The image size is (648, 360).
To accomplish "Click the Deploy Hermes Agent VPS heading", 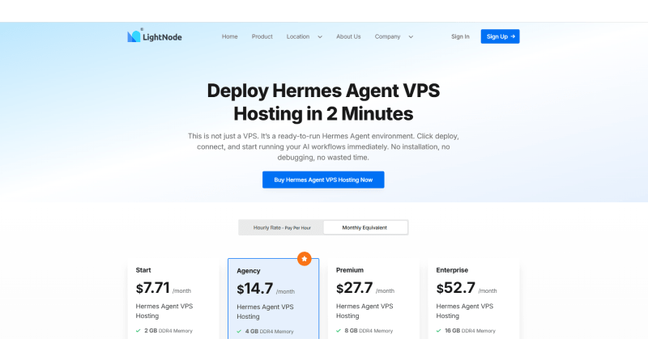I will tap(323, 102).
